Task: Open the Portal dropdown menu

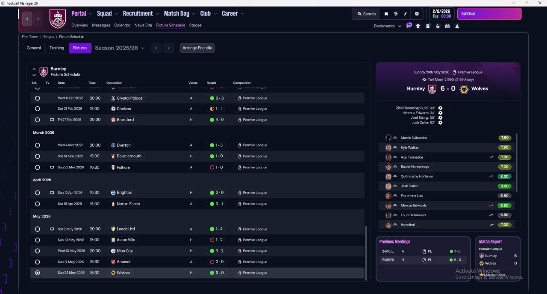Action: [81, 14]
